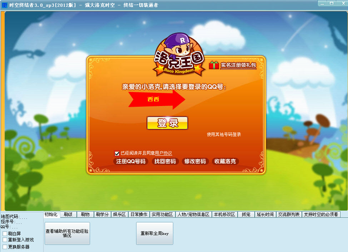Select the 延长时间 tab
Viewport: 348px width, 252px height.
click(x=265, y=214)
